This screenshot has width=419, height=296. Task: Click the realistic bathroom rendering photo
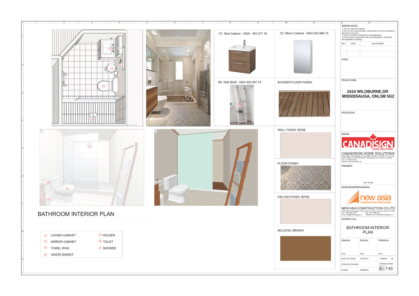tap(178, 78)
